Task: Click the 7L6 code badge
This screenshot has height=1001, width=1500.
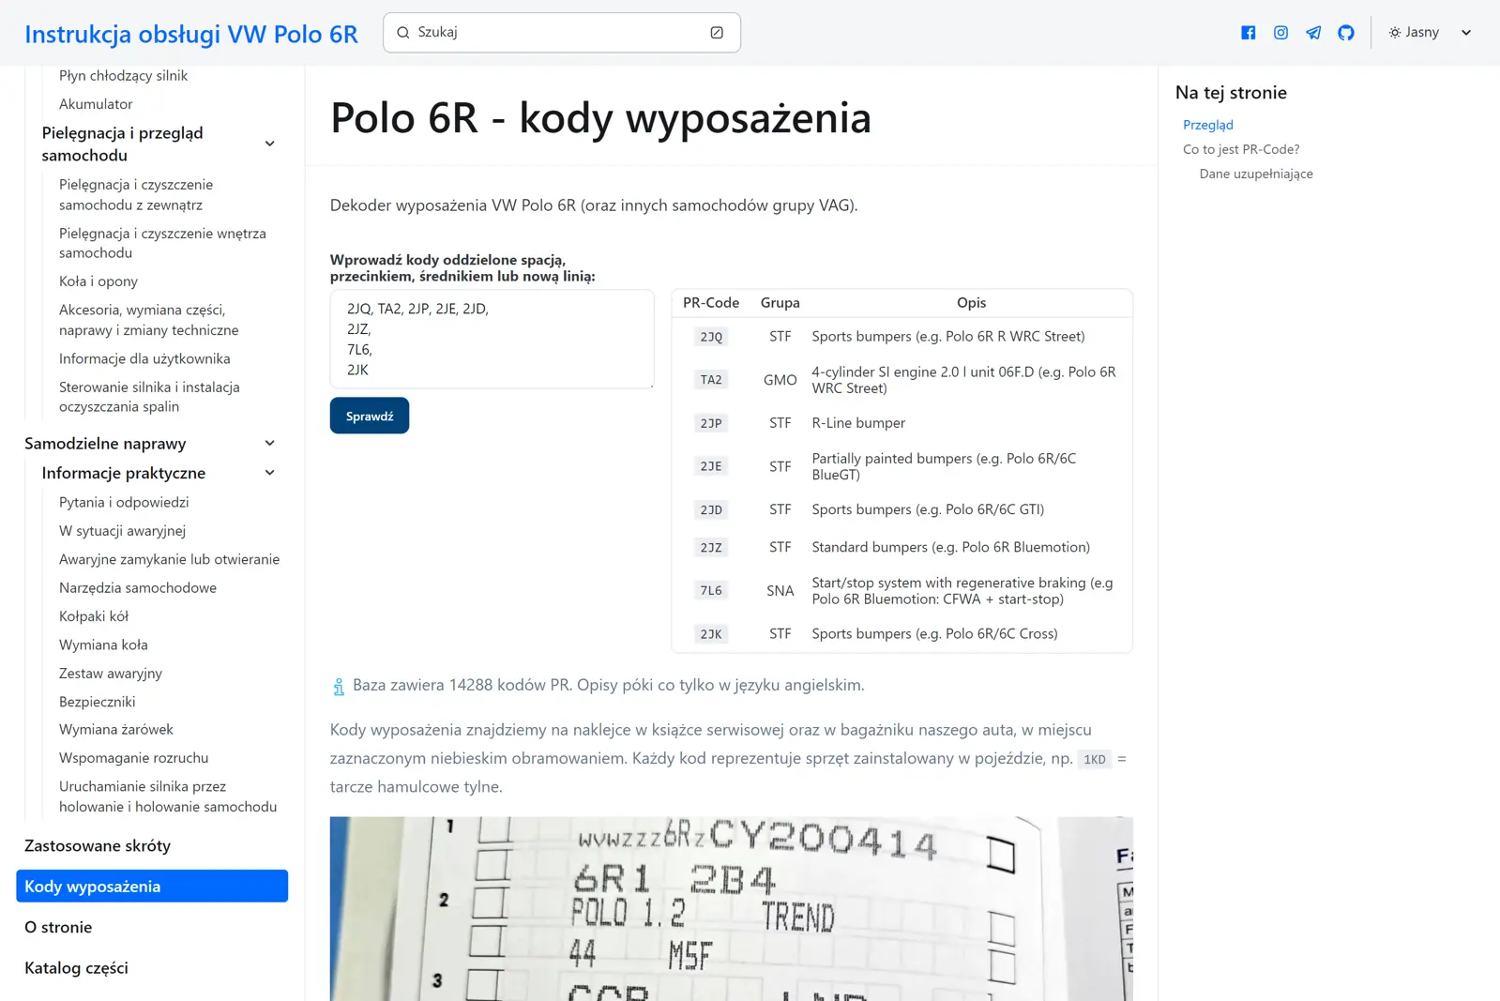Action: pos(712,590)
